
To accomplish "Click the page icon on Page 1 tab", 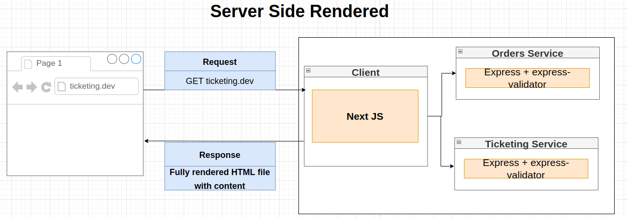I will tap(28, 63).
